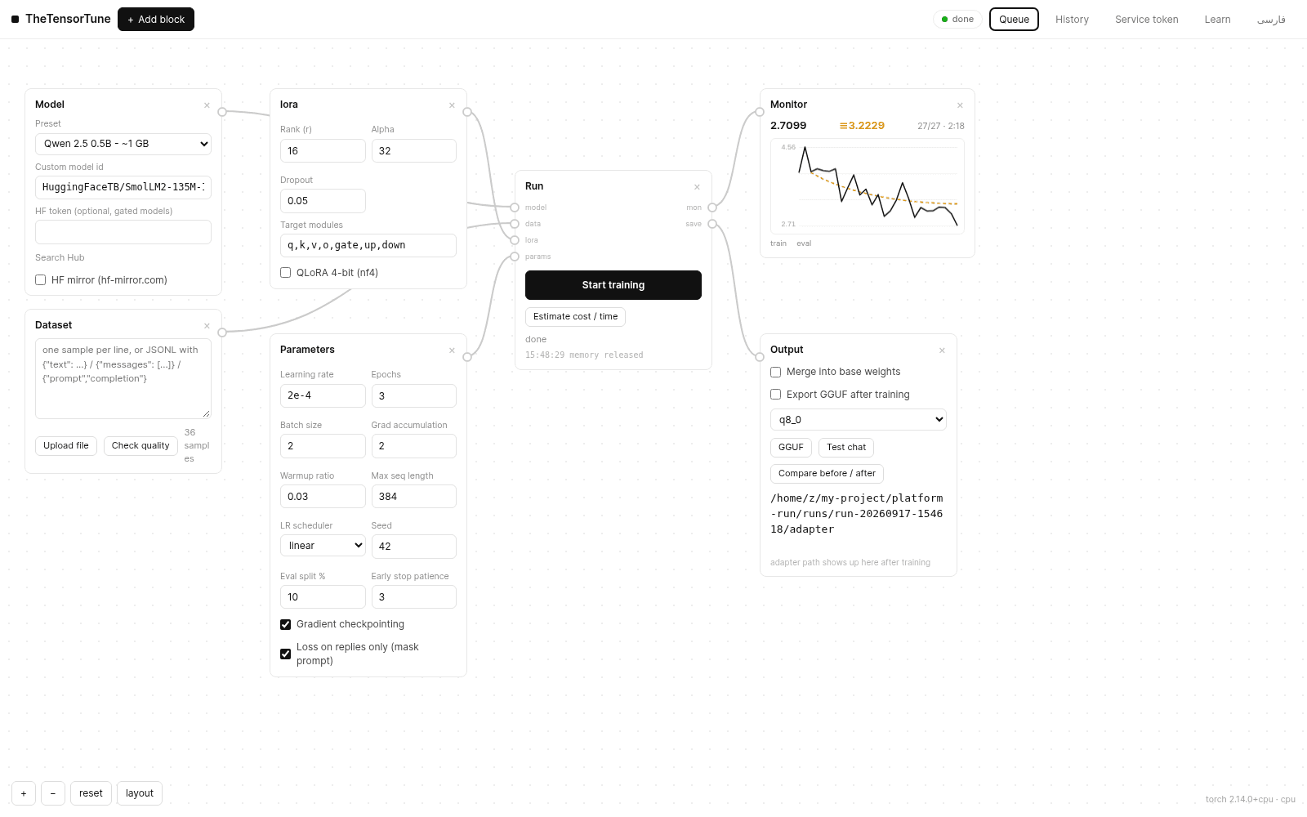The width and height of the screenshot is (1307, 817).
Task: Open the History tab
Action: tap(1072, 20)
